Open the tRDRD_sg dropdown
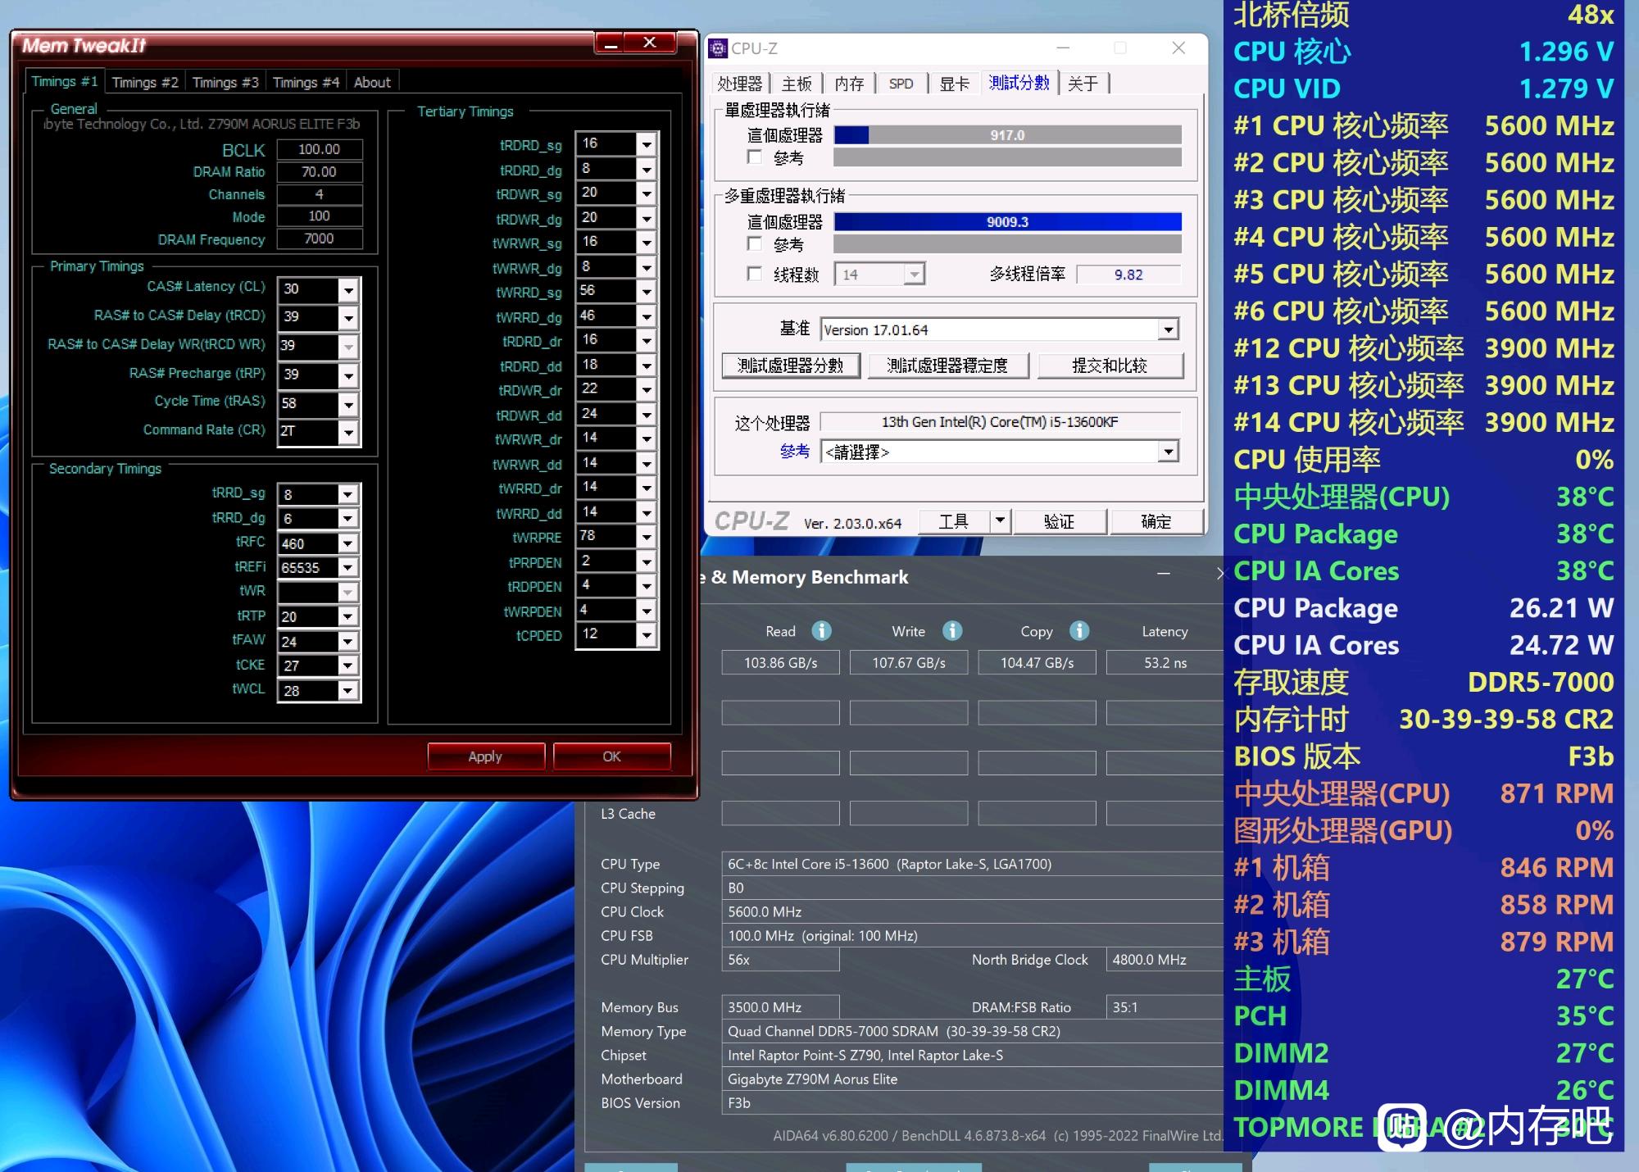This screenshot has height=1172, width=1639. tap(647, 144)
